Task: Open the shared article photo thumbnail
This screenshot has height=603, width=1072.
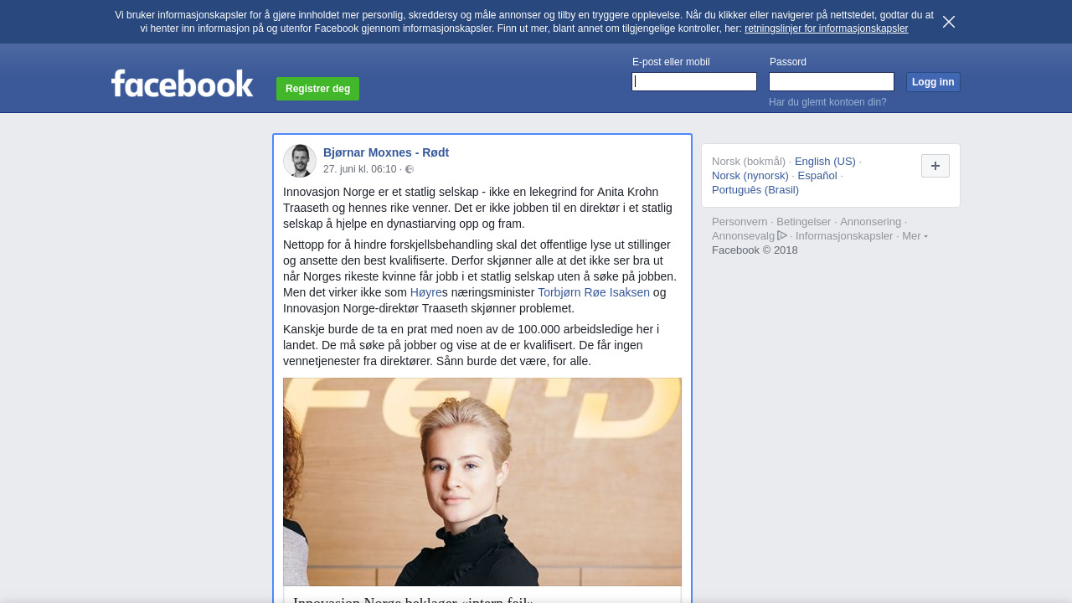Action: tap(482, 482)
